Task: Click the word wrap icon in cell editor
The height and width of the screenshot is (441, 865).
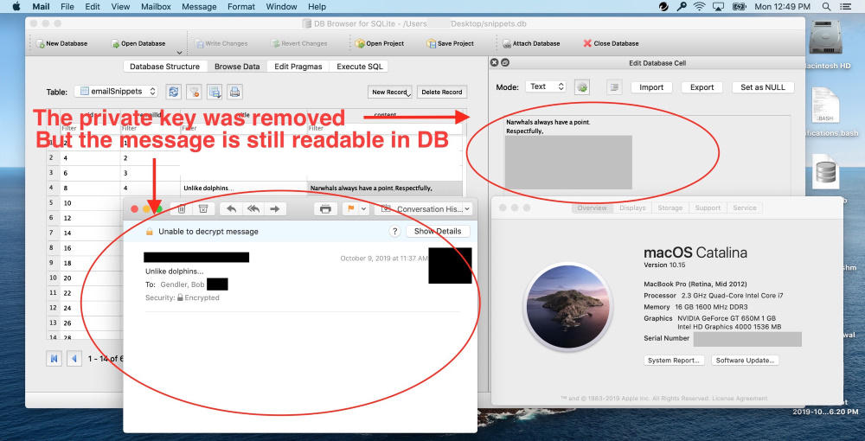Action: click(614, 87)
